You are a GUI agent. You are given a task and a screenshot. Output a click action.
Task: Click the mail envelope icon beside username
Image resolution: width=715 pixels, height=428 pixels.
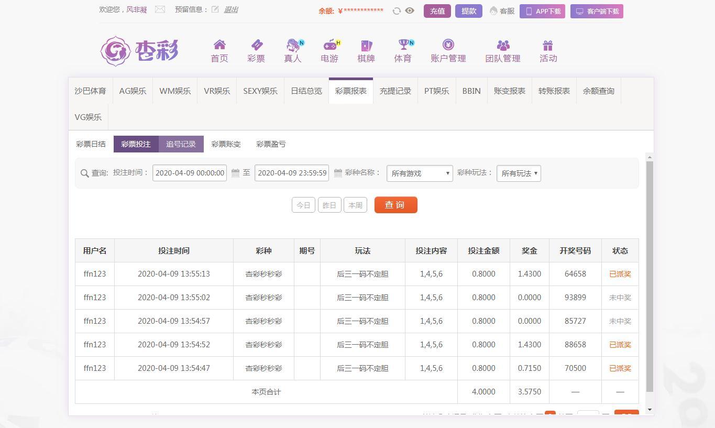pyautogui.click(x=160, y=9)
